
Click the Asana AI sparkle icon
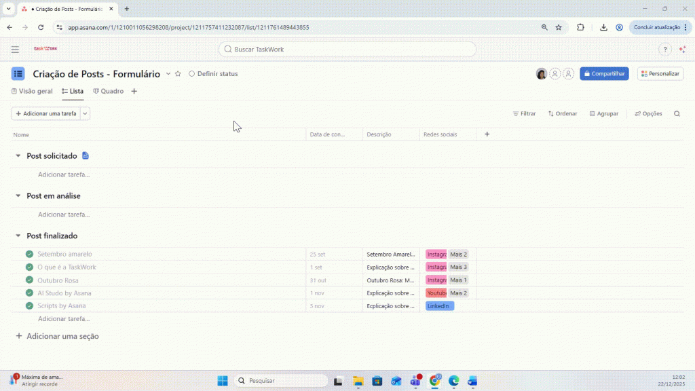[682, 50]
